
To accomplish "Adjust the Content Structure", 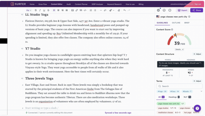I will click(x=197, y=54).
